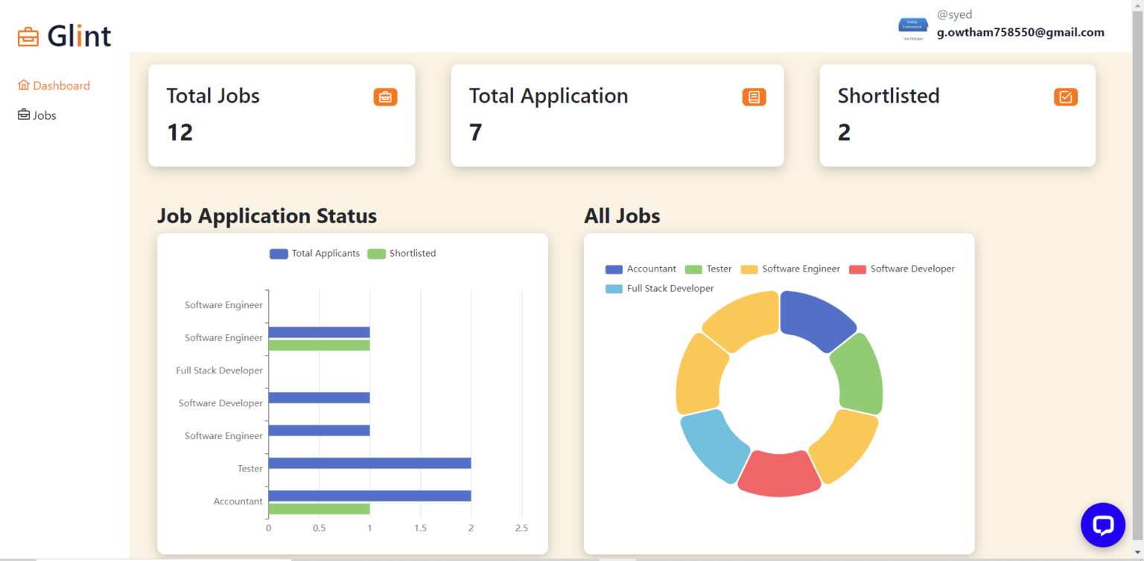Image resolution: width=1144 pixels, height=561 pixels.
Task: Click the Glint briefcase logo icon
Action: [28, 36]
